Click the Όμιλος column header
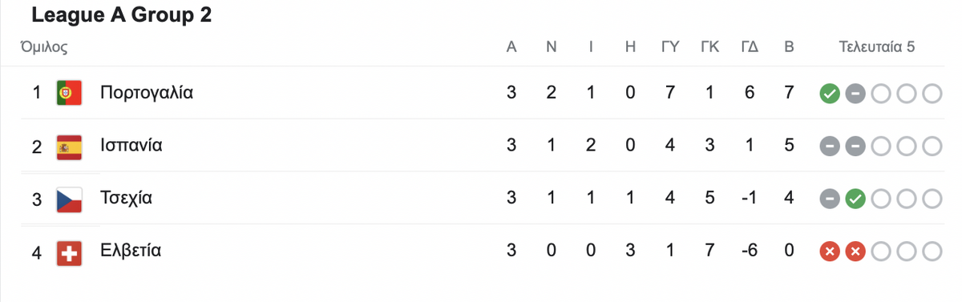 pyautogui.click(x=43, y=48)
